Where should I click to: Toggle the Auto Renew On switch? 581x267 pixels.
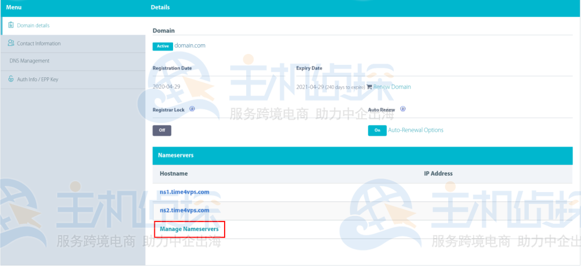(377, 131)
